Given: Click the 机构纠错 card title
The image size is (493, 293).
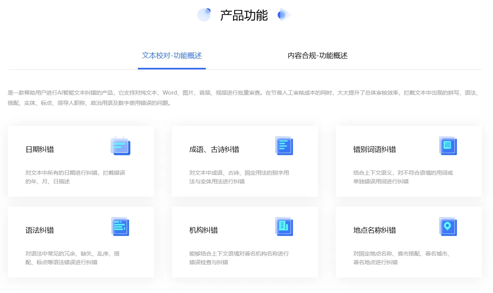Looking at the screenshot, I should (203, 230).
